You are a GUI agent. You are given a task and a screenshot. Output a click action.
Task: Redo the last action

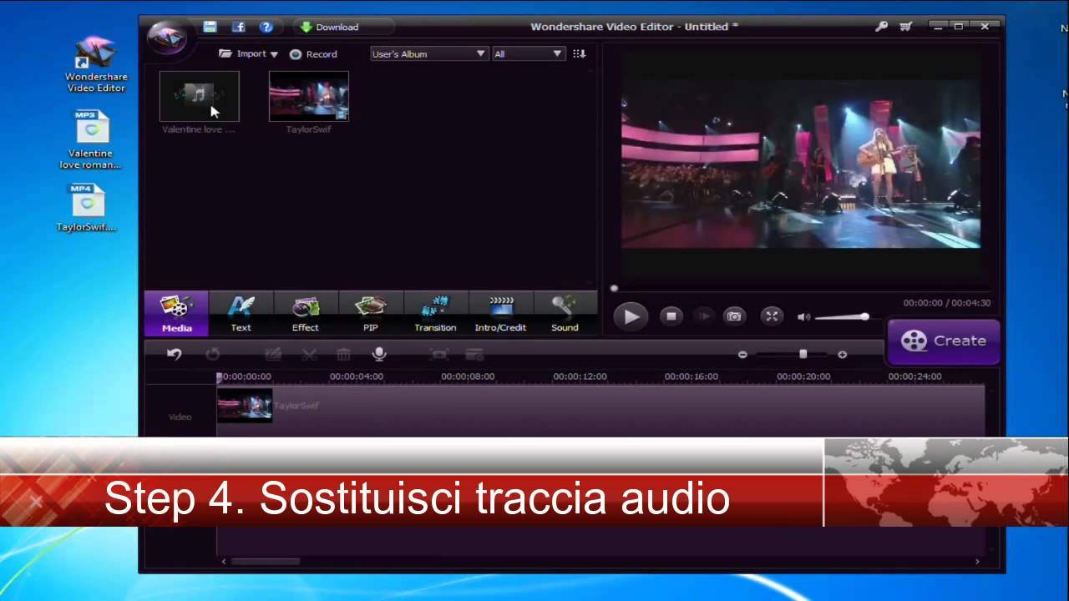click(x=213, y=354)
